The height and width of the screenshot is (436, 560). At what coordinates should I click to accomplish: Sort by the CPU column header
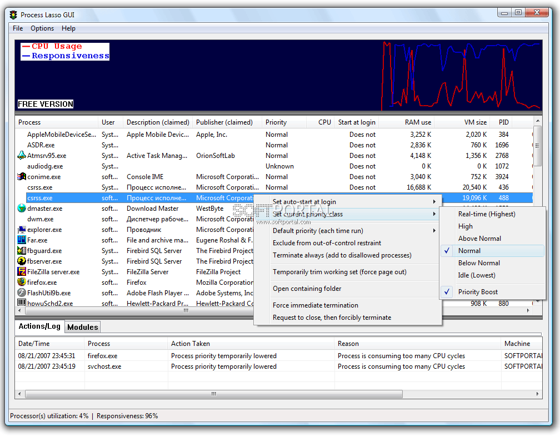321,122
